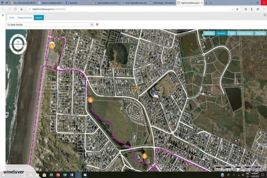Toggle the Land layer button
The width and height of the screenshot is (267, 178).
point(232,33)
